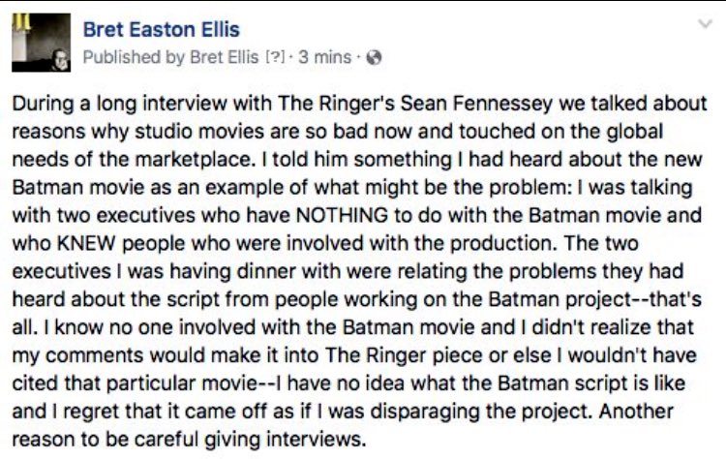Click the Published by Bret Ellis text
The width and height of the screenshot is (726, 459).
[x=170, y=57]
